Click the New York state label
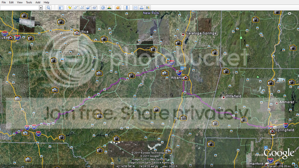Viewport: 299px width, 168px height. coord(151,13)
